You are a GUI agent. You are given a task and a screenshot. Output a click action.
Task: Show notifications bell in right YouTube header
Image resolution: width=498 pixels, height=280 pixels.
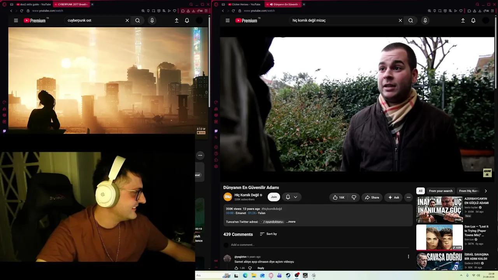tap(473, 21)
